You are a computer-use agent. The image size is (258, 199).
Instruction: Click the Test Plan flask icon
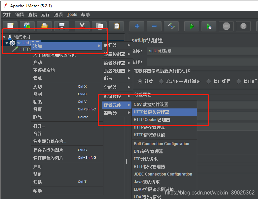10,37
